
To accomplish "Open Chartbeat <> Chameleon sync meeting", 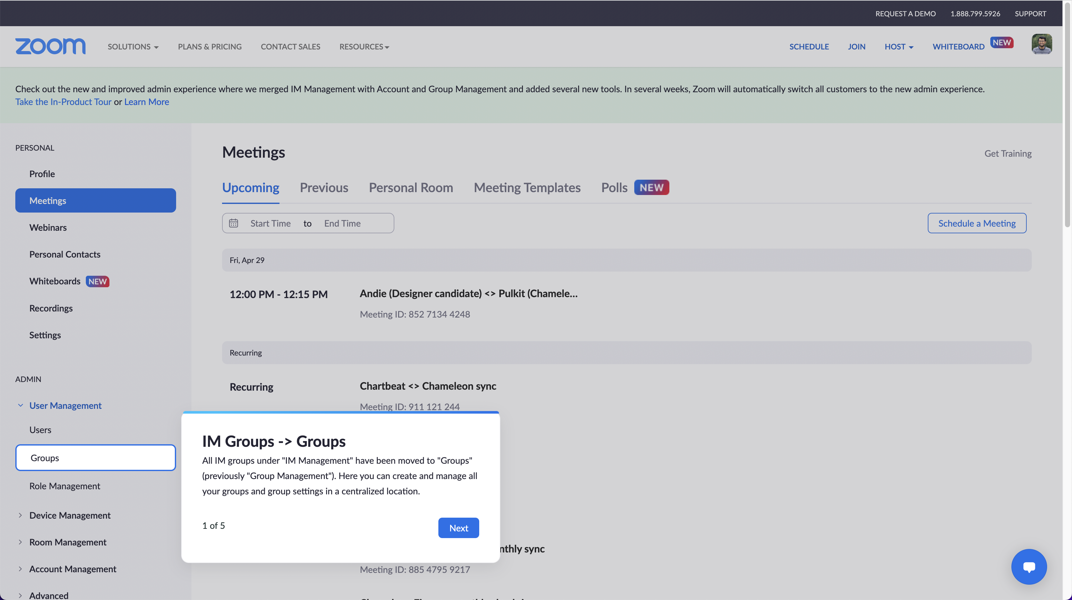I will click(428, 386).
